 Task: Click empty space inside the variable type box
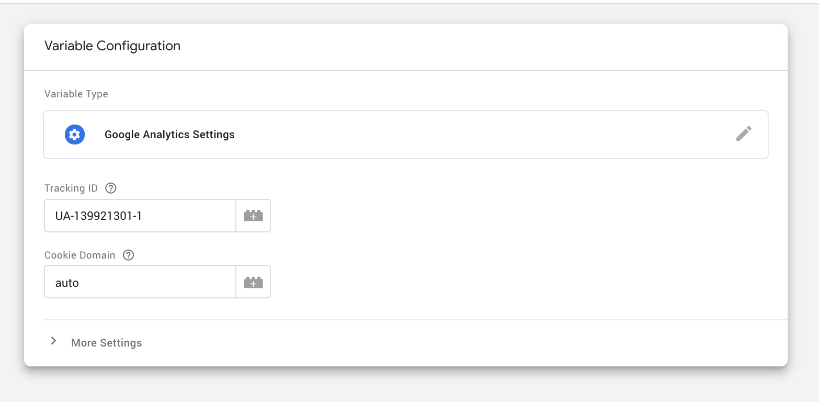click(471, 135)
